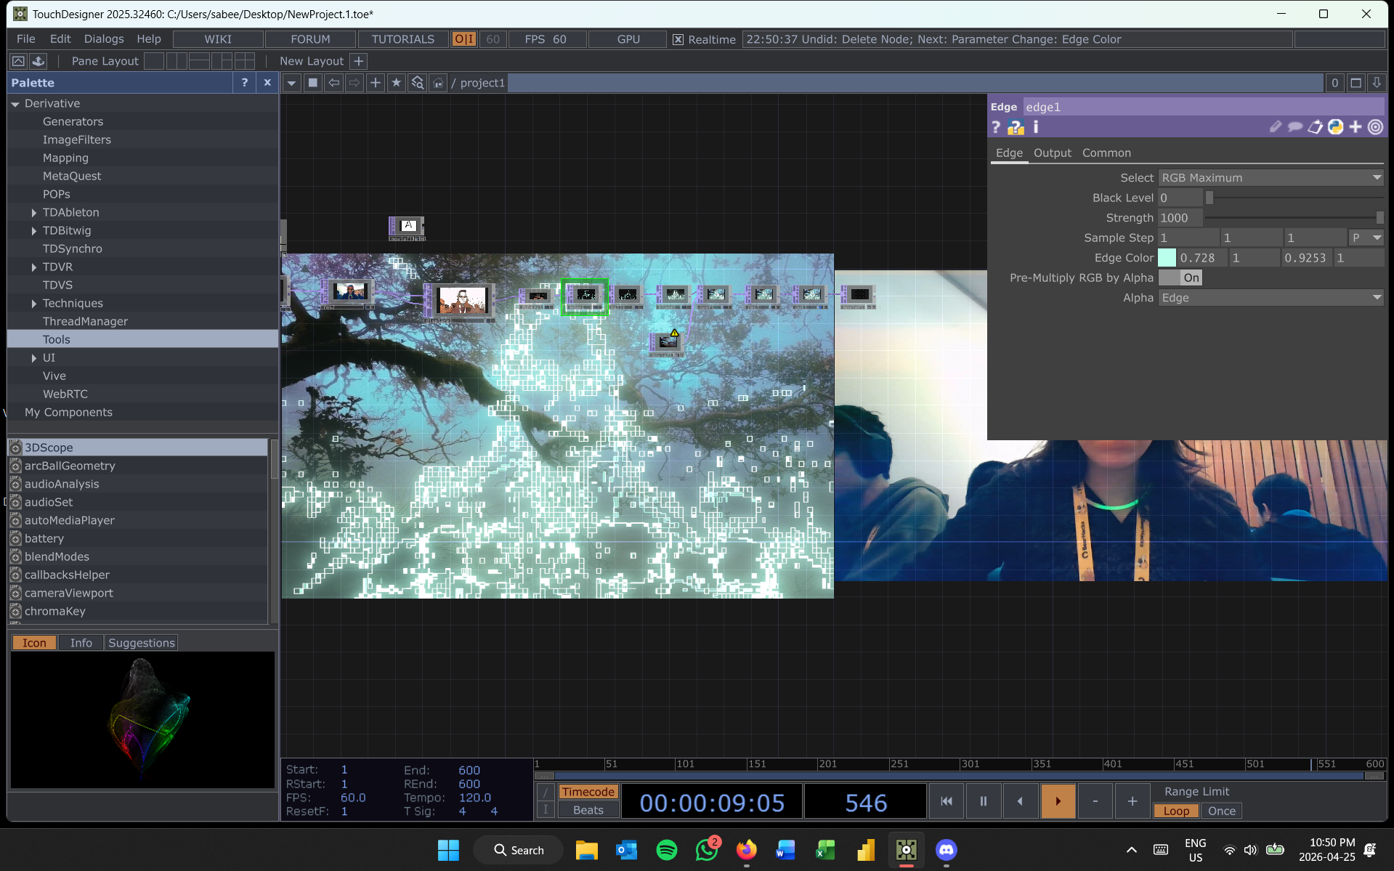
Task: Open Sample Step unit P dropdown
Action: pyautogui.click(x=1366, y=238)
